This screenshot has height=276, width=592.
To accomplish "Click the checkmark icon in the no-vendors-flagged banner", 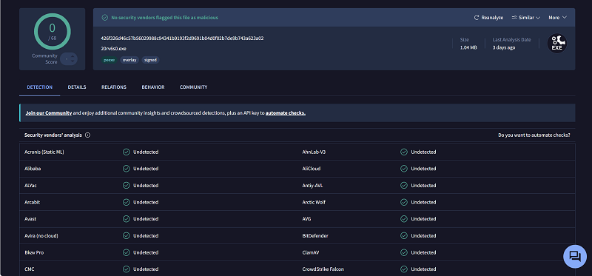I will pos(104,17).
